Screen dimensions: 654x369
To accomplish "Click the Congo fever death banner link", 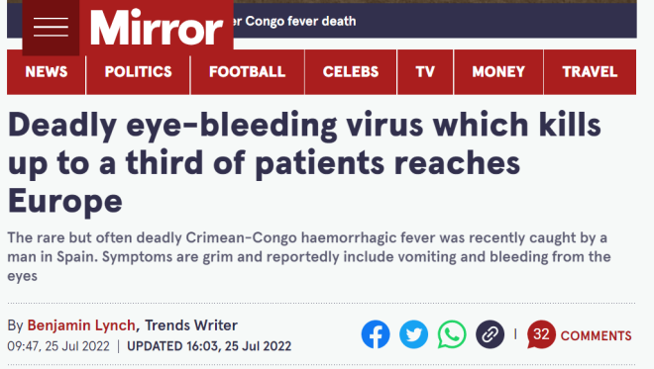I will click(295, 21).
